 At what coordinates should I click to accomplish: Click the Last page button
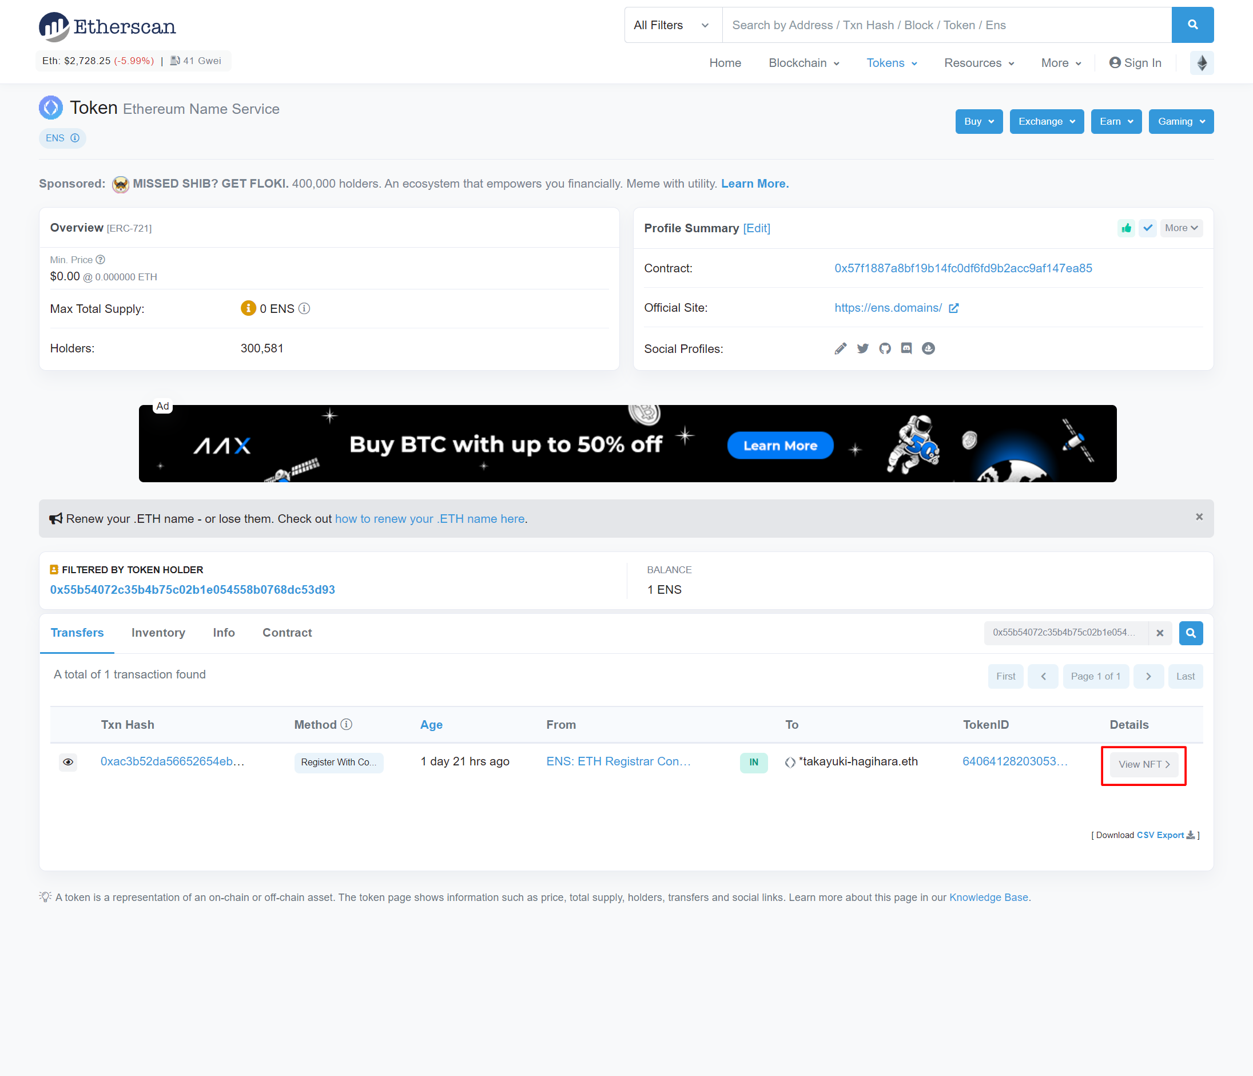pyautogui.click(x=1186, y=676)
